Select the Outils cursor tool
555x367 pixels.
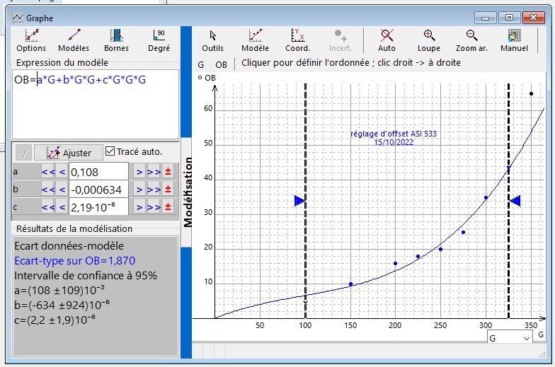coord(212,40)
